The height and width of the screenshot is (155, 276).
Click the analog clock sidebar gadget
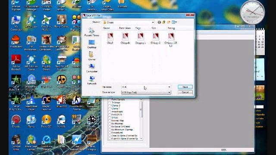coord(252,12)
